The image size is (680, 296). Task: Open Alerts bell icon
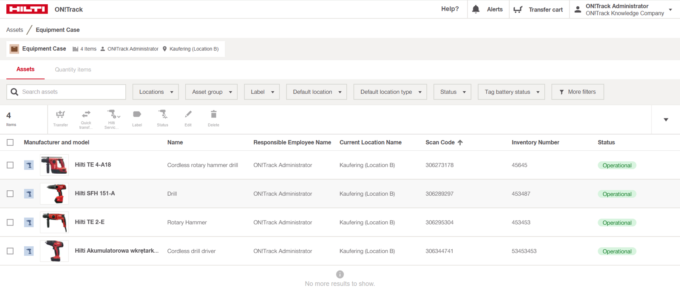(476, 9)
